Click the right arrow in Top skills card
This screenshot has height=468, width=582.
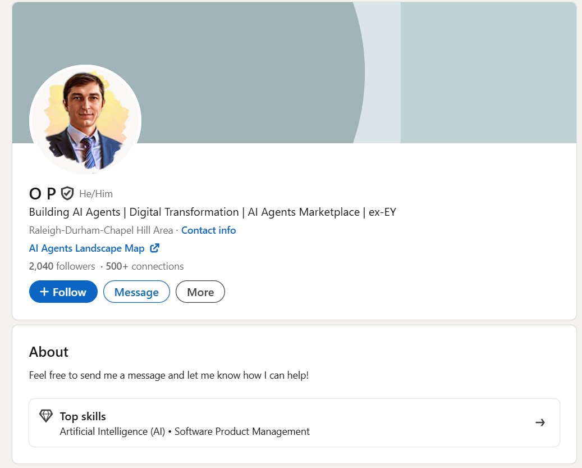click(x=540, y=422)
